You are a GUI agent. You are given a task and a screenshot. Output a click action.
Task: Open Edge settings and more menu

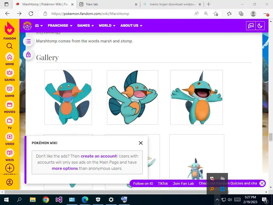tap(266, 14)
